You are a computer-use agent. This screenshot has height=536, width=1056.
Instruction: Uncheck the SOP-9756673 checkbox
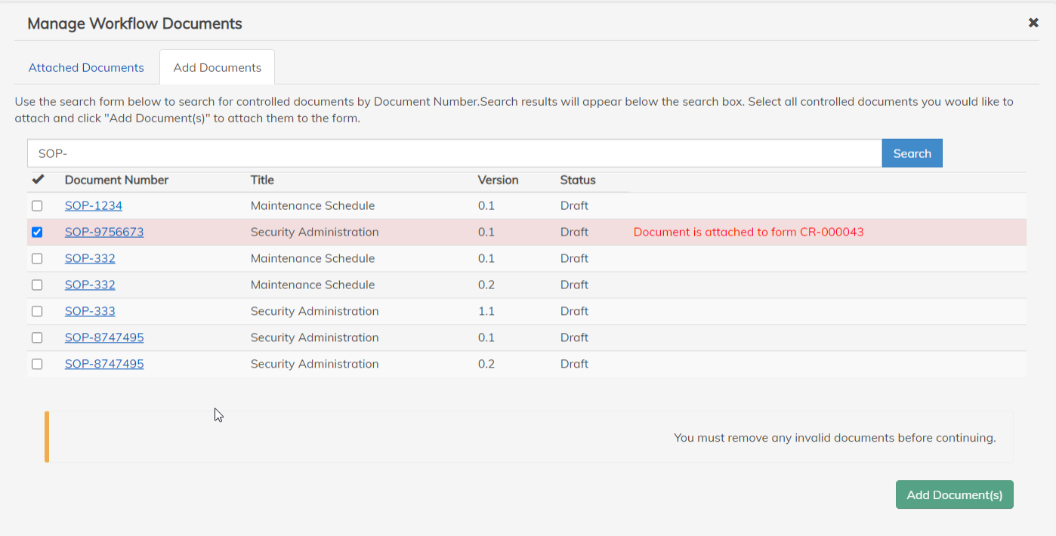tap(37, 233)
